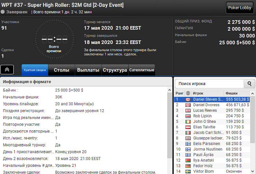
Task: Open the Выплаты tab
Action: (x=88, y=70)
